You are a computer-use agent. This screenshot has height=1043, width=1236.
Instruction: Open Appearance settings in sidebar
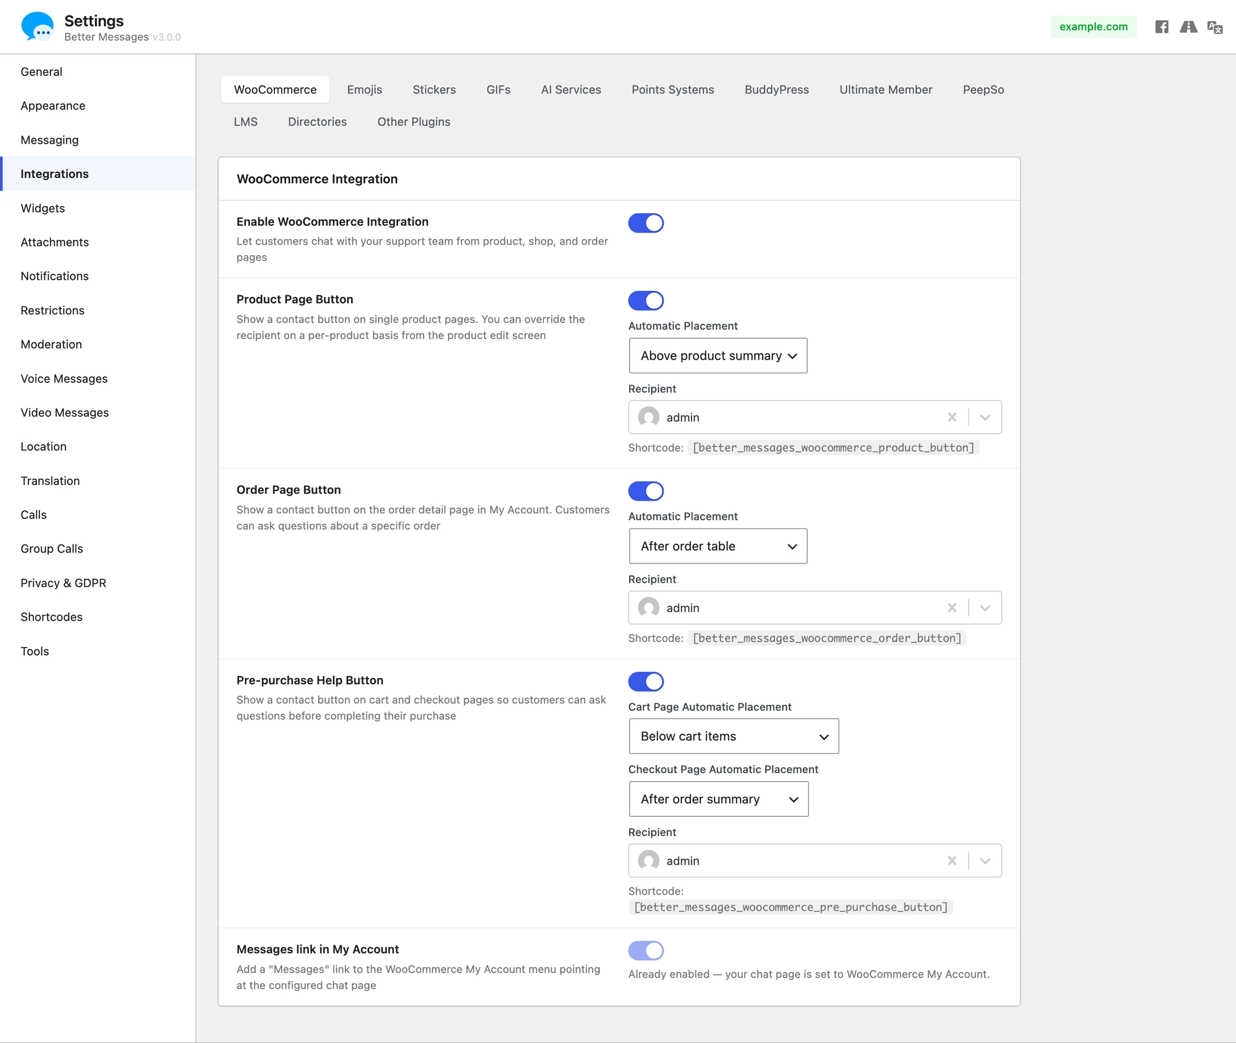[98, 106]
